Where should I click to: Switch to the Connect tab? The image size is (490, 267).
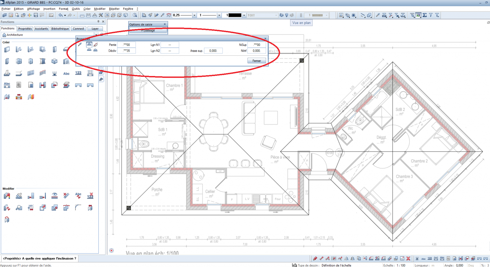click(x=78, y=29)
